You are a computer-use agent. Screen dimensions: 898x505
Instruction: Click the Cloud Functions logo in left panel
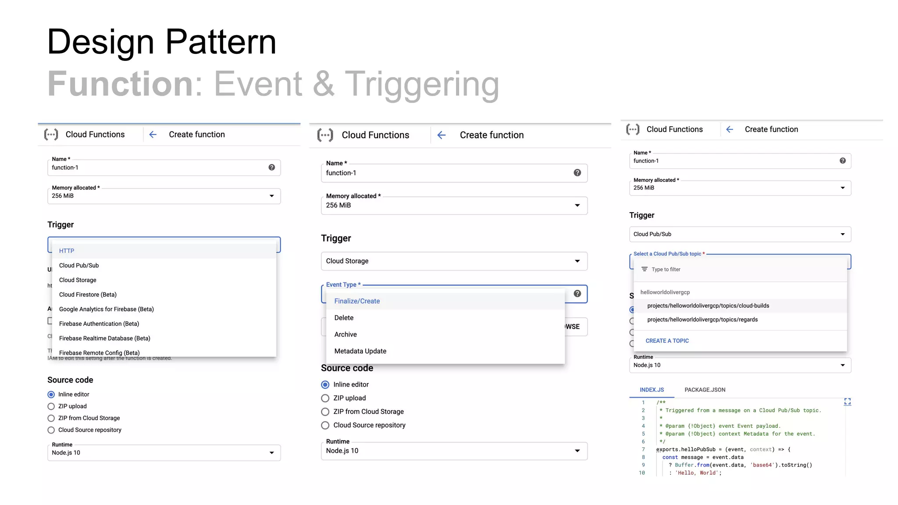[51, 135]
